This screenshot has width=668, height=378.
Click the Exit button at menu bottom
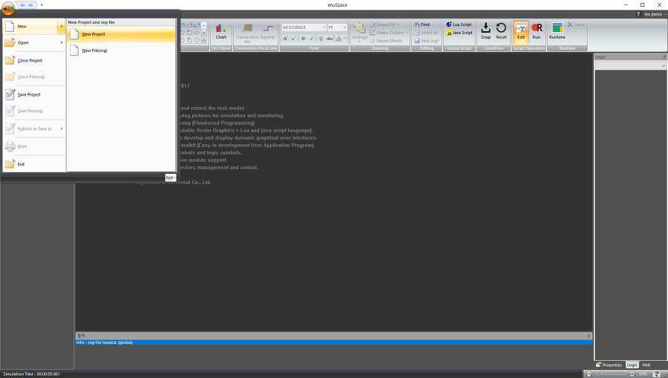169,177
